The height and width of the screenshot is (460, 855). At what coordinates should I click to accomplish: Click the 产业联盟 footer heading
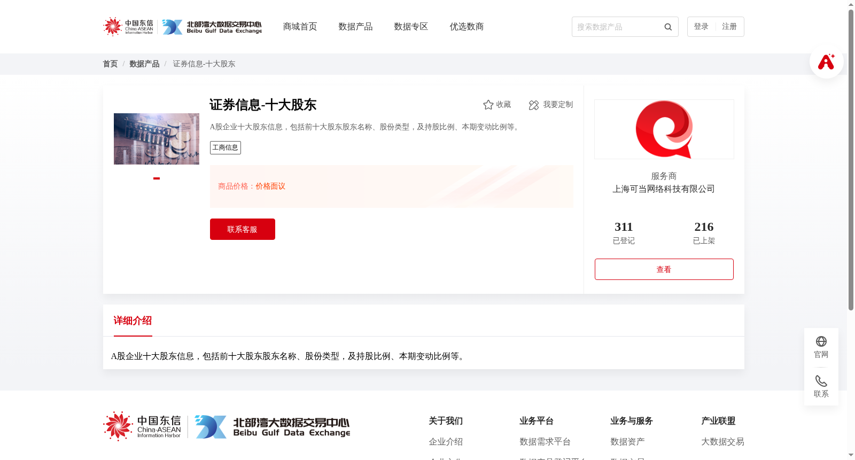pyautogui.click(x=718, y=421)
